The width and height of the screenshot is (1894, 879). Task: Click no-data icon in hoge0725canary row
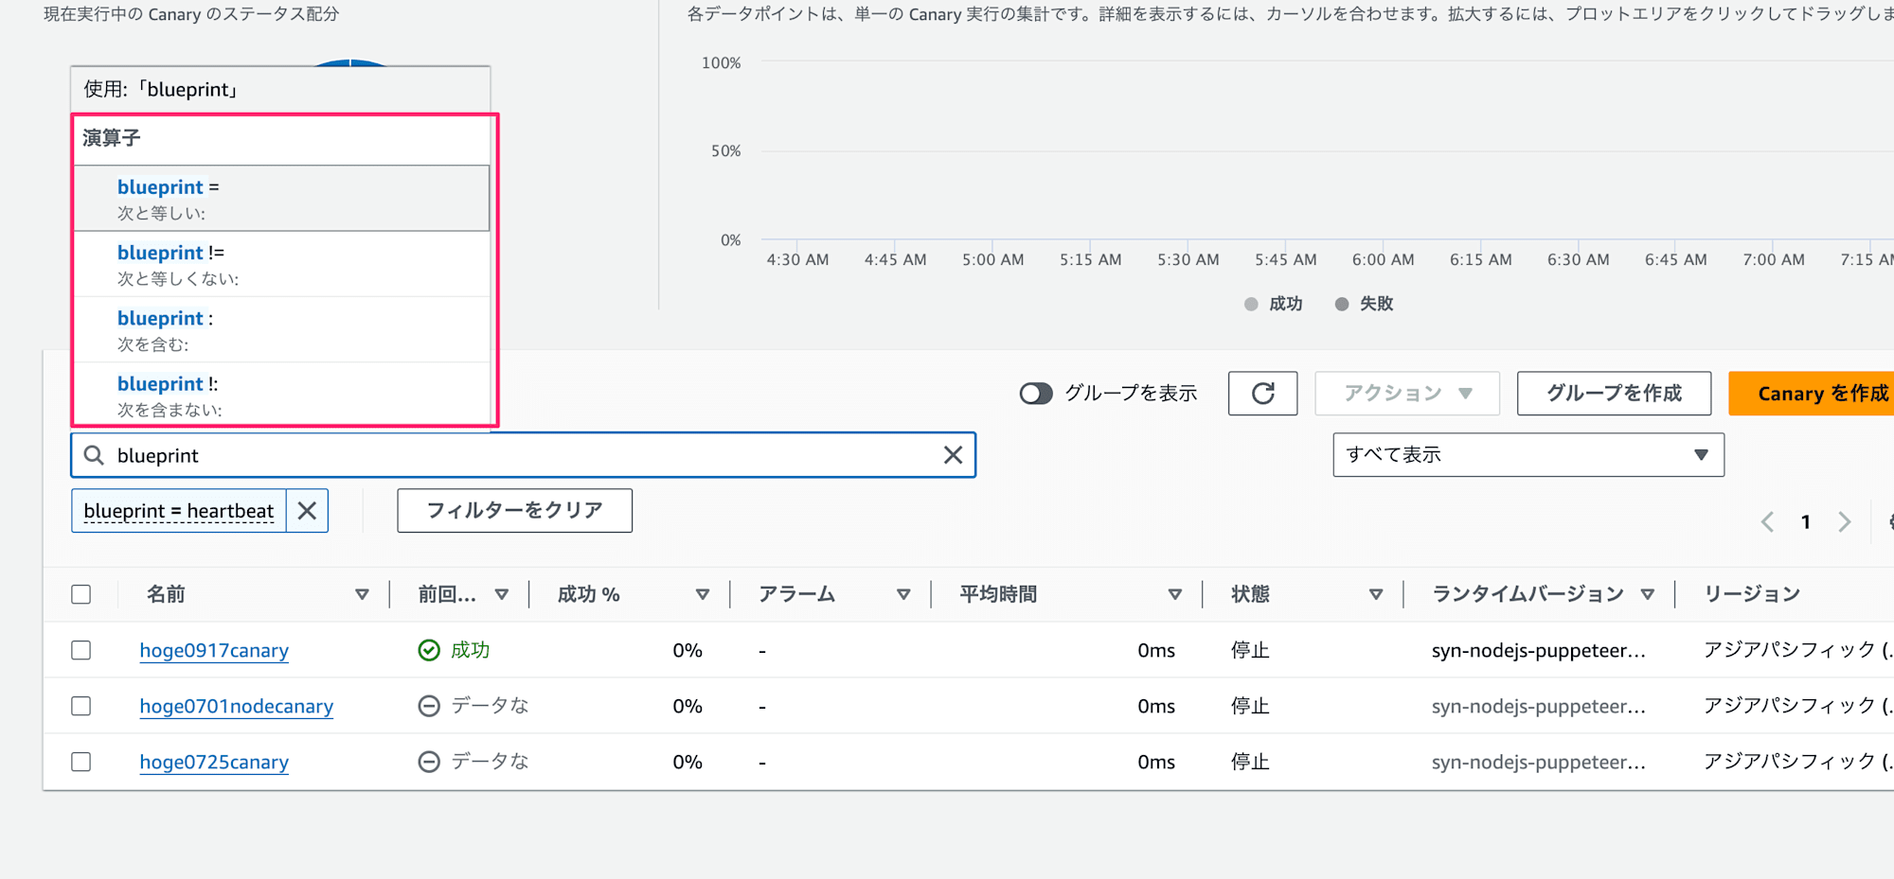click(429, 762)
